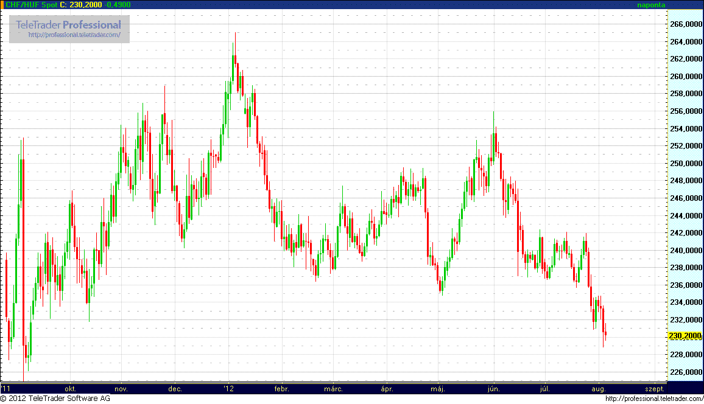Screen dimensions: 704x404
Task: Click the 'naponta' interval label
Action: point(651,5)
